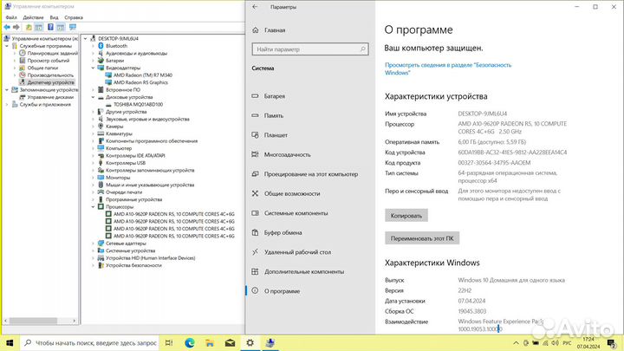Open Просмотр событий in left tree
624x351 pixels.
coord(49,61)
